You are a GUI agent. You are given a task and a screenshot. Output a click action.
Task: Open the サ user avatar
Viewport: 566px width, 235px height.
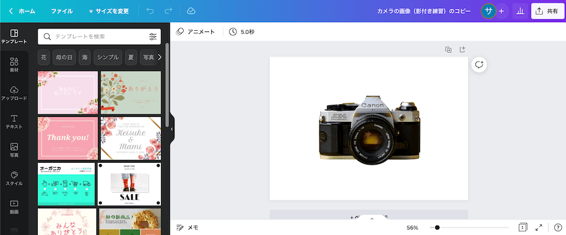click(489, 11)
